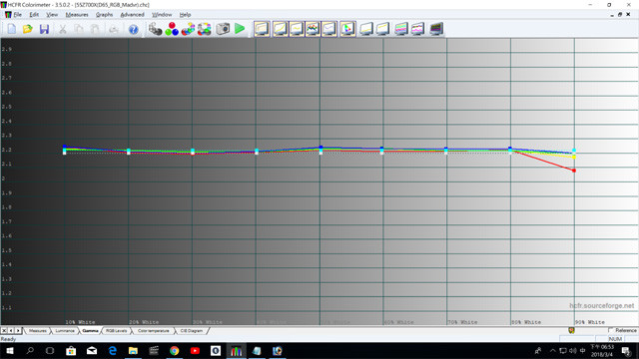The height and width of the screenshot is (359, 639).
Task: Open the Measures menu
Action: (77, 15)
